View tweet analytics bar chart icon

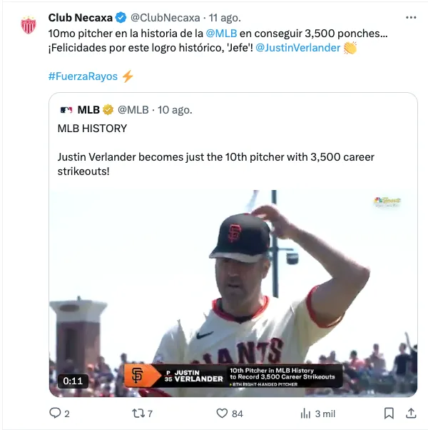pyautogui.click(x=305, y=413)
